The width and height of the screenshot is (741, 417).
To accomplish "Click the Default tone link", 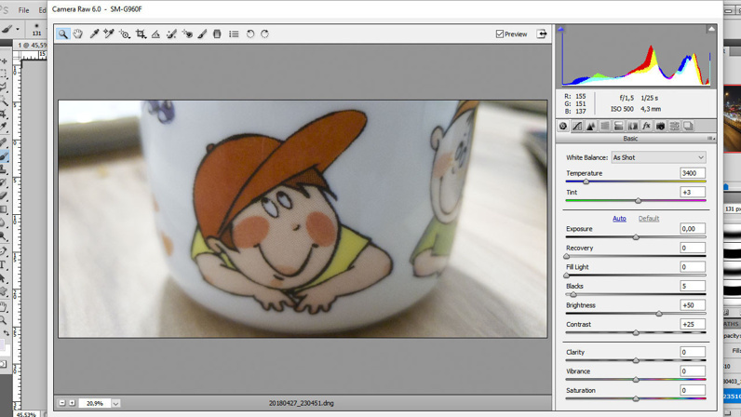I will point(649,219).
